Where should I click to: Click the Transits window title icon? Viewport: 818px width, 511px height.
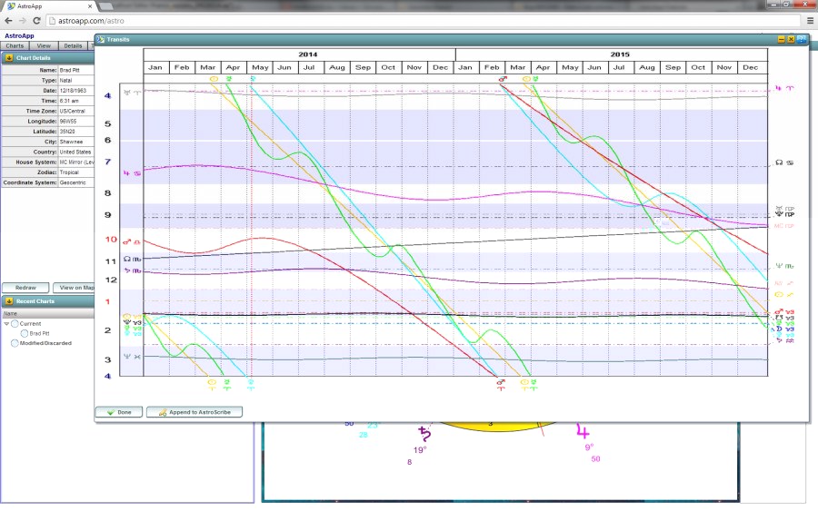point(101,40)
